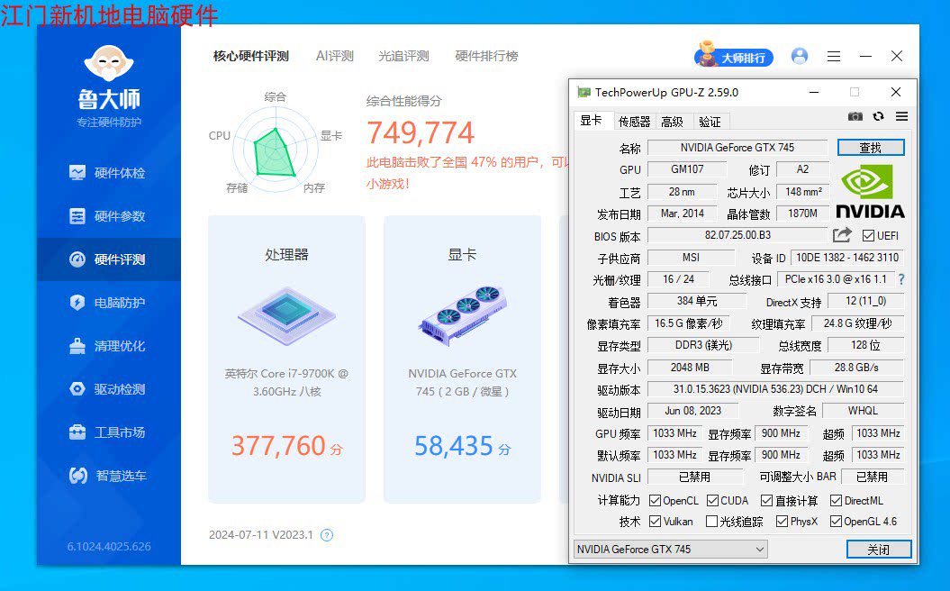The height and width of the screenshot is (591, 950).
Task: Open 清理优化 sidebar item
Action: [x=108, y=346]
